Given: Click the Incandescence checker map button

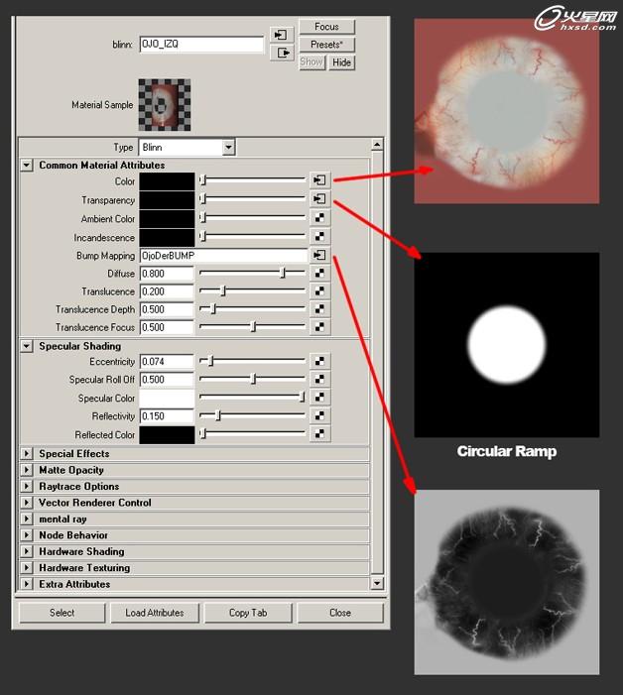Looking at the screenshot, I should [319, 236].
